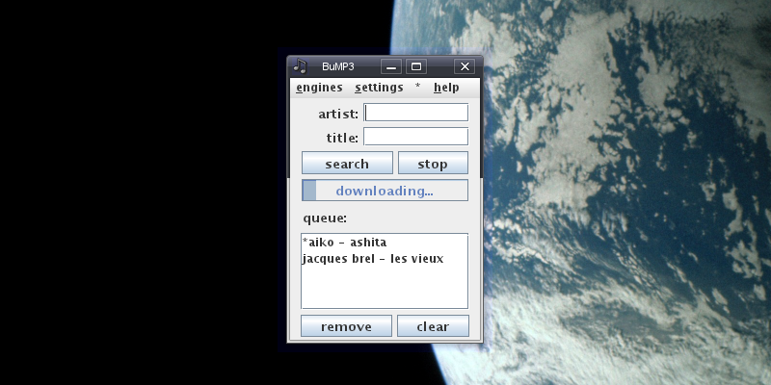Click the BuMP3 title bar text
The image size is (771, 385).
pos(338,66)
